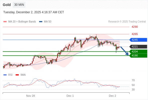Click the RSI blue legend swatch
Image resolution: width=148 pixels, height=100 pixels.
pyautogui.click(x=5, y=75)
